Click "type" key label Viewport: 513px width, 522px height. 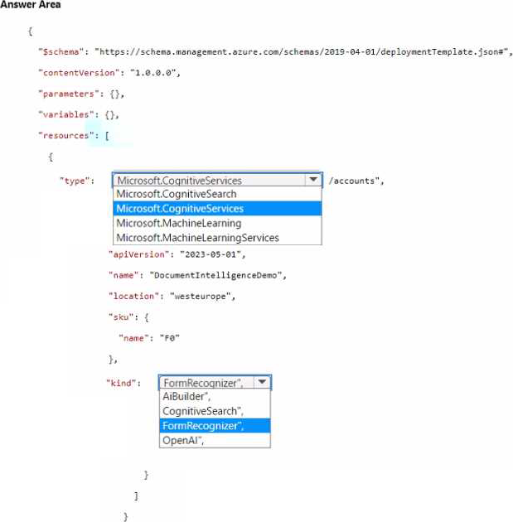(75, 181)
